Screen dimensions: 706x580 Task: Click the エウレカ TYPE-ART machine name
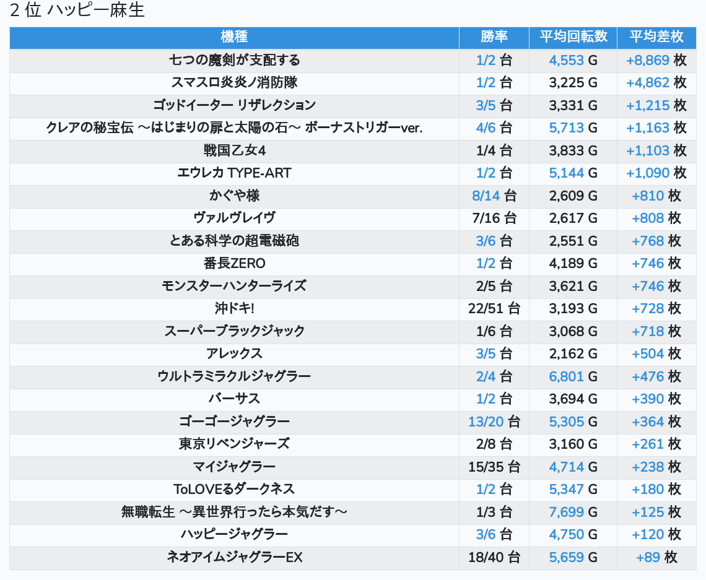[x=234, y=173]
